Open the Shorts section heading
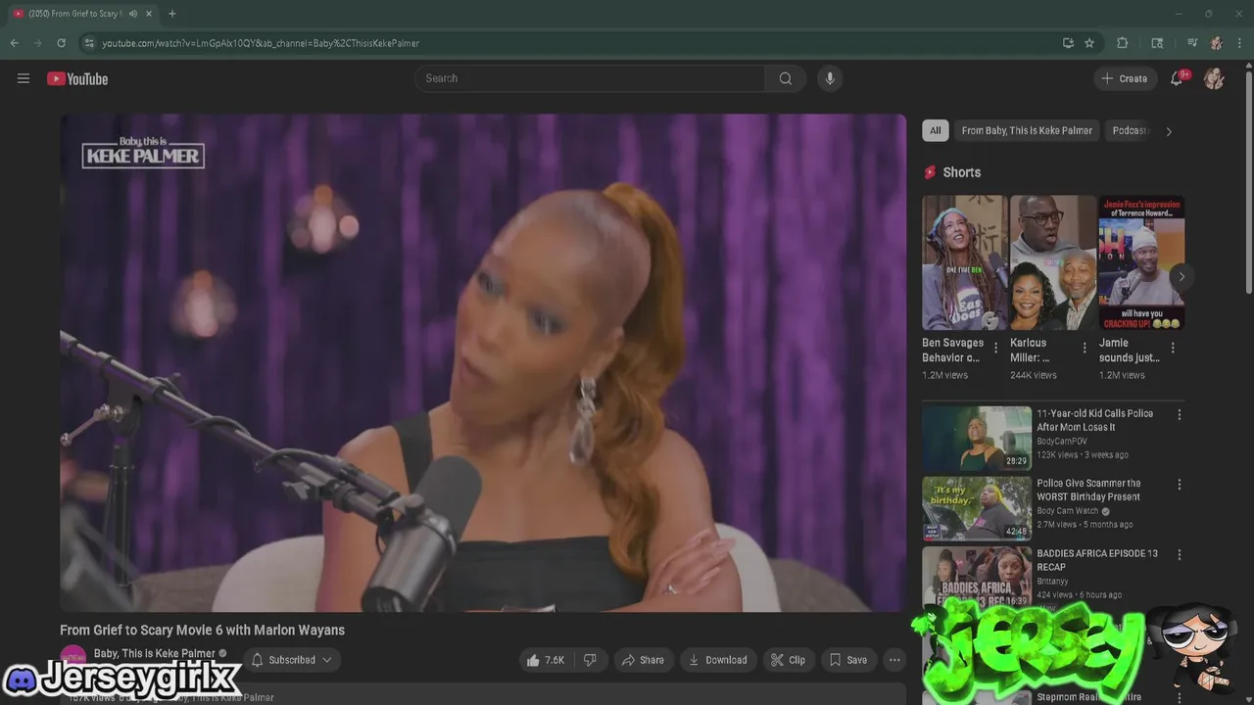The height and width of the screenshot is (705, 1254). (x=961, y=172)
